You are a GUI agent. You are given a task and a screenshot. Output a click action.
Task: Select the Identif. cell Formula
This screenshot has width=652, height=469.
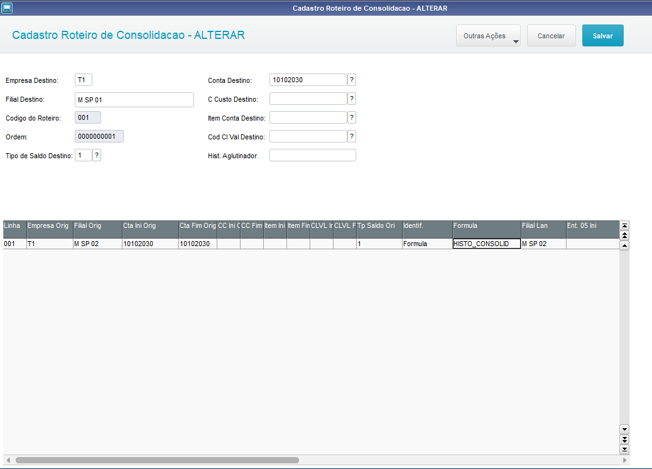pyautogui.click(x=428, y=244)
